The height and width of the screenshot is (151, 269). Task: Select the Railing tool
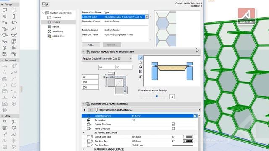coord(14,29)
